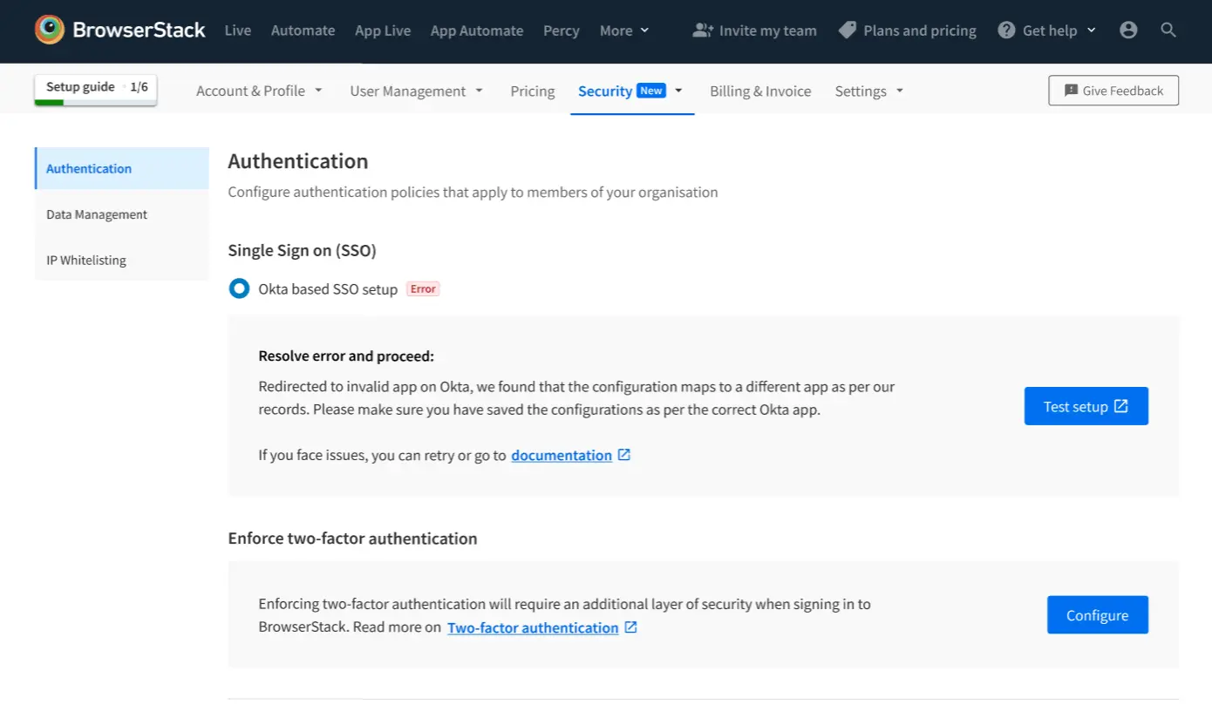Expand the More dropdown in top navigation

pos(624,30)
